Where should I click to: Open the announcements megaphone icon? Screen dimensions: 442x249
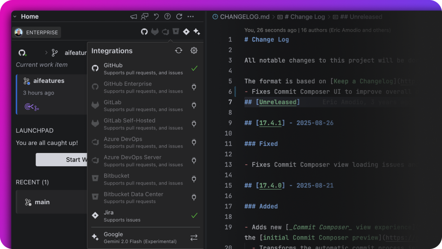pos(133,16)
